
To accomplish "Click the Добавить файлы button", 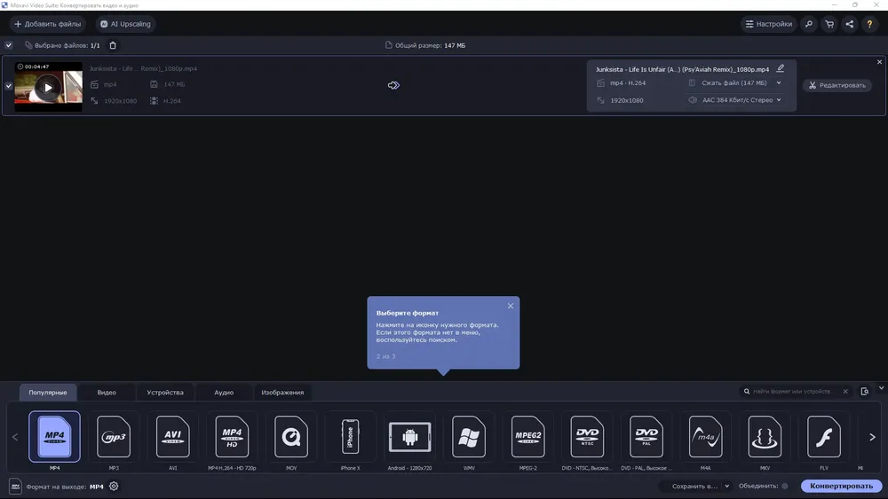I will pos(48,24).
